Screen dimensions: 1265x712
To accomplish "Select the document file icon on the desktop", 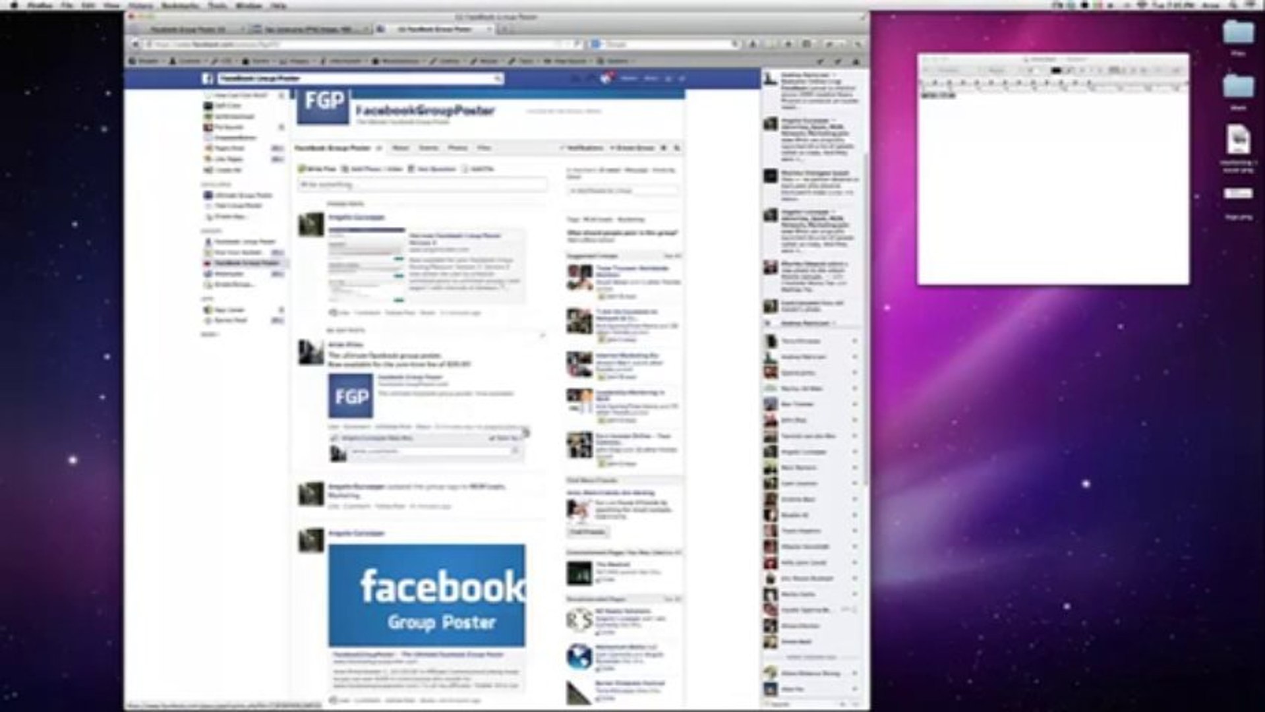I will (x=1239, y=140).
